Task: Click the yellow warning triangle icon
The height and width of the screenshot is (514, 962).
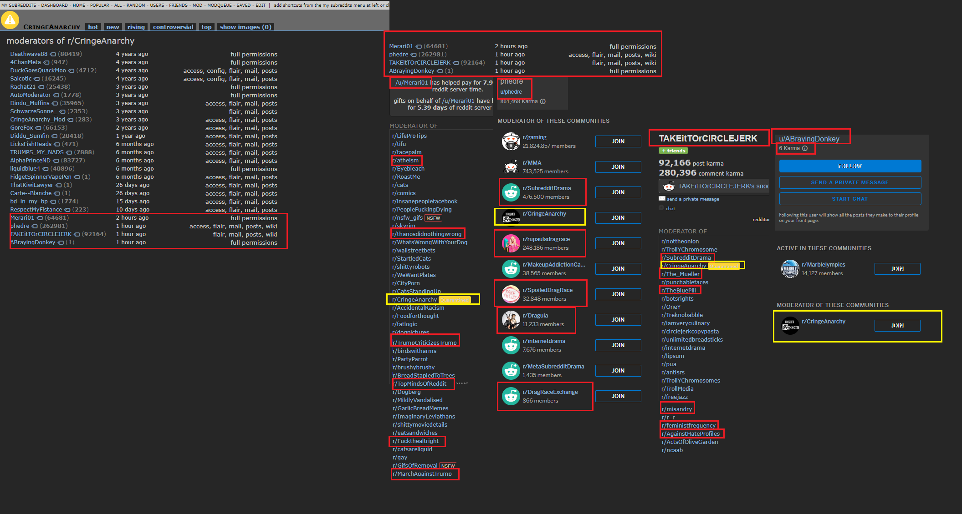Action: [10, 20]
